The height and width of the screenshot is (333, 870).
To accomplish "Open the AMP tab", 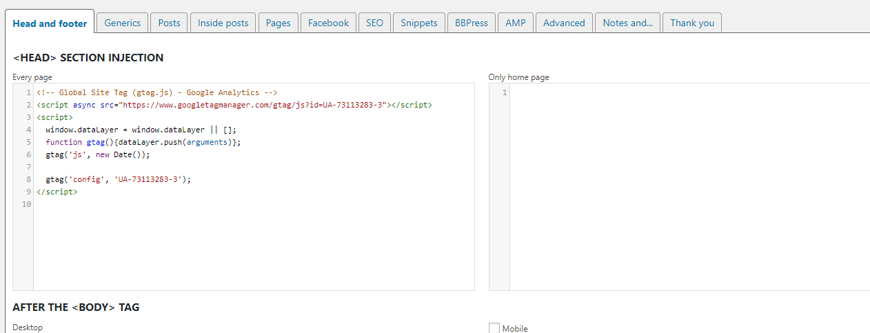I will [x=515, y=23].
